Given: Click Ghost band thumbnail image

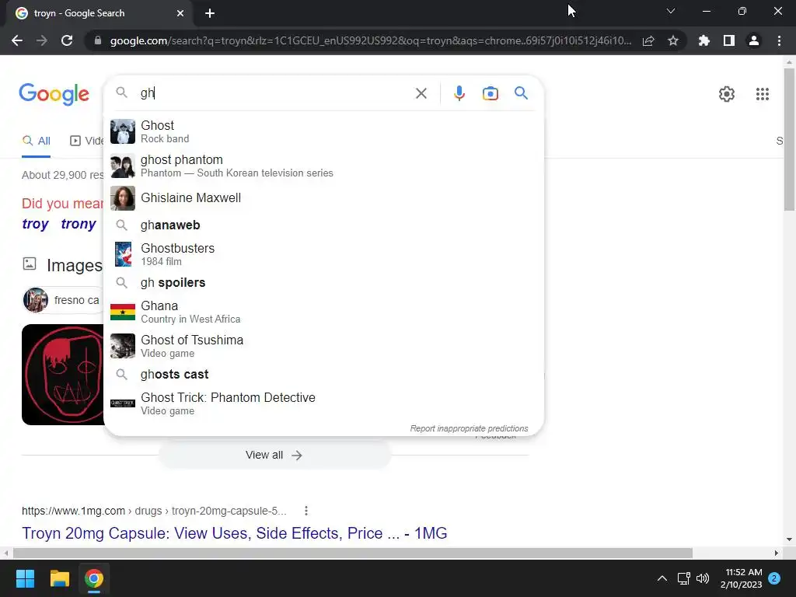Looking at the screenshot, I should (x=123, y=131).
